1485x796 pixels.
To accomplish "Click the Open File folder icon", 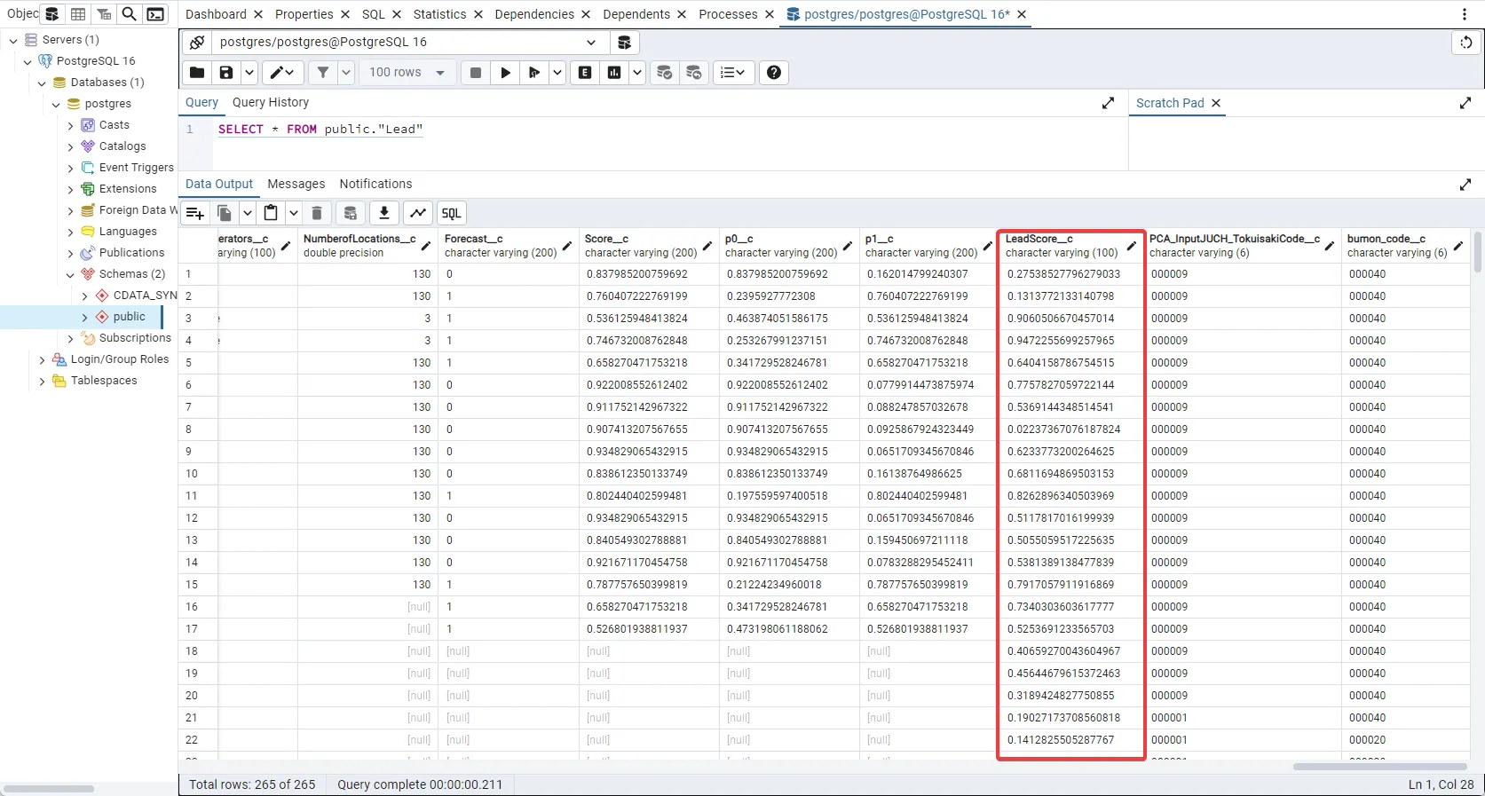I will pyautogui.click(x=197, y=73).
